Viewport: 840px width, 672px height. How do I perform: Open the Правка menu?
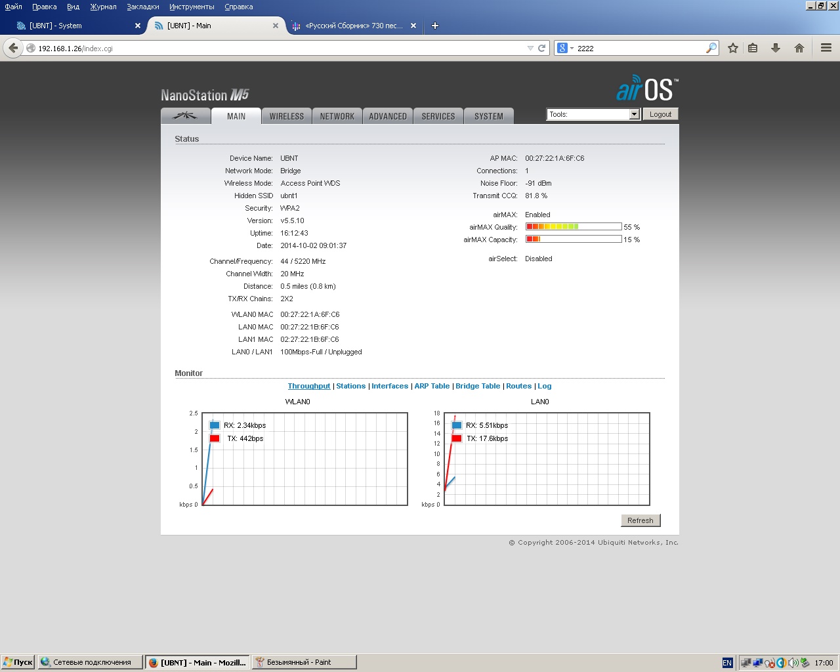[44, 7]
